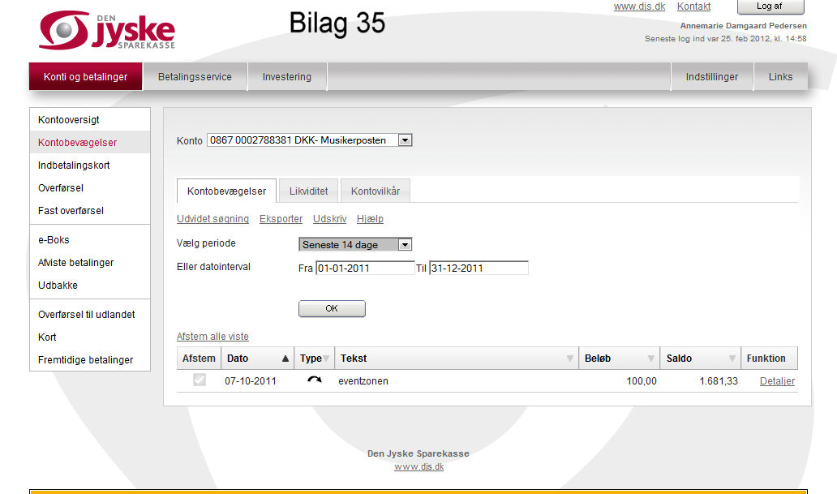
Task: Click the Afstem column header
Action: click(199, 359)
